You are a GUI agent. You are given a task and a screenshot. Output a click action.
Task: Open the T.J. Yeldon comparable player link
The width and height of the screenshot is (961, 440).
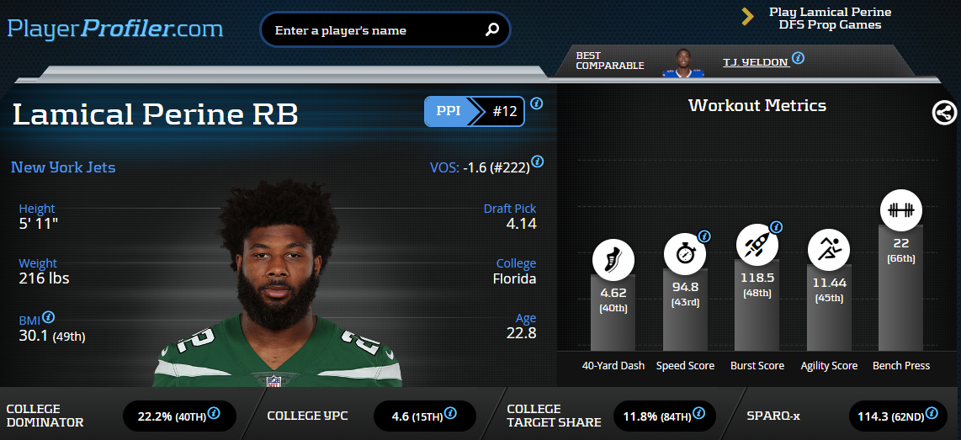point(756,62)
